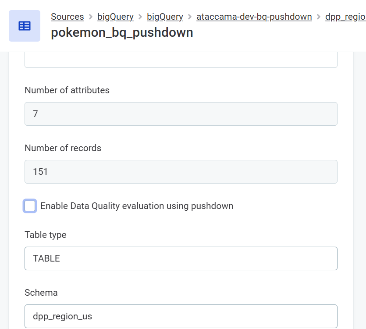
Task: Click the chevron right after Sources
Action: [x=91, y=17]
